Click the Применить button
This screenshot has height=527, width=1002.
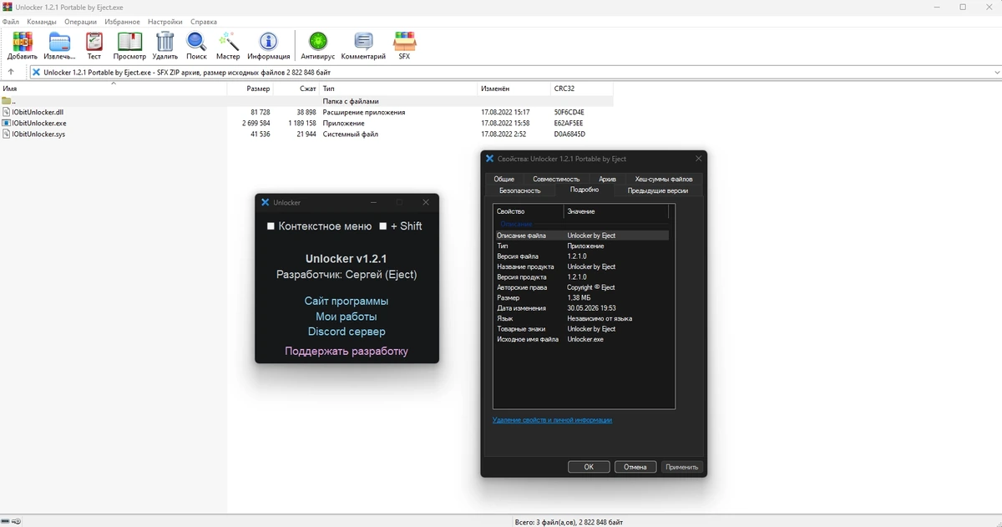click(x=682, y=467)
